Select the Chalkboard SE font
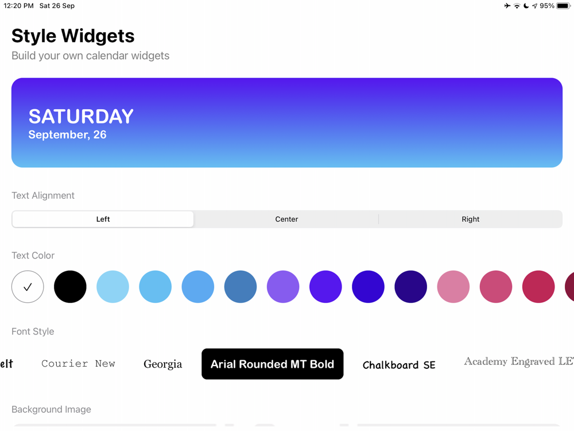 point(399,365)
